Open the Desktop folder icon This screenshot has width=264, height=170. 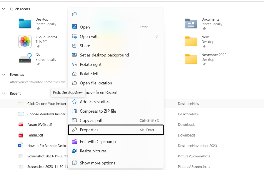pyautogui.click(x=25, y=24)
